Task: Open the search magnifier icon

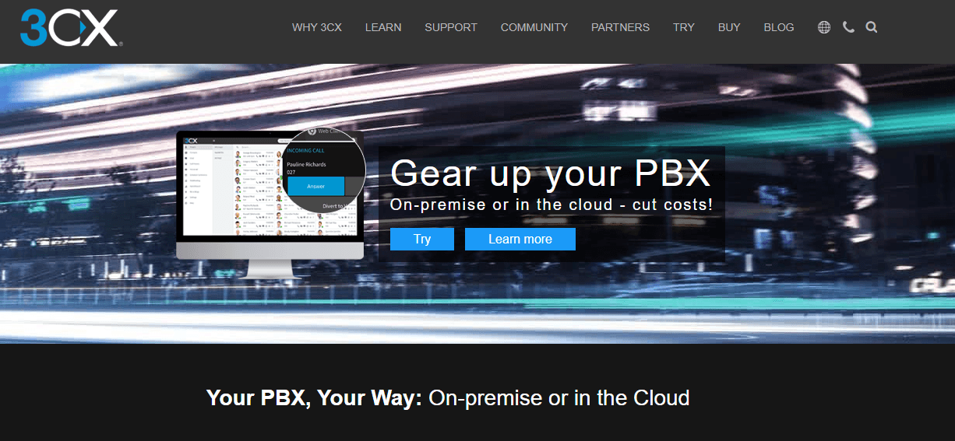Action: pos(872,27)
